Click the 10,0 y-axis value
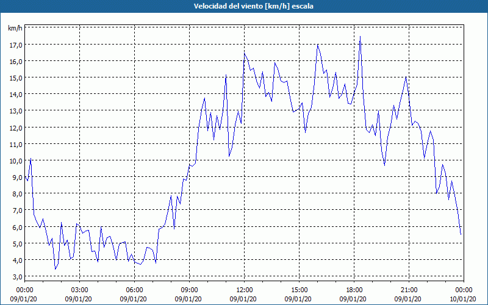 [x=16, y=161]
